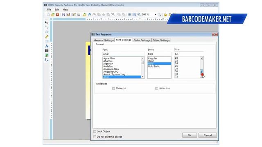
Task: Click the Cancel button
Action: [x=208, y=135]
